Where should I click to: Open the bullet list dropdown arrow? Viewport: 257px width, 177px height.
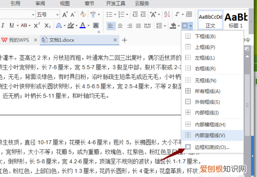(x=115, y=15)
